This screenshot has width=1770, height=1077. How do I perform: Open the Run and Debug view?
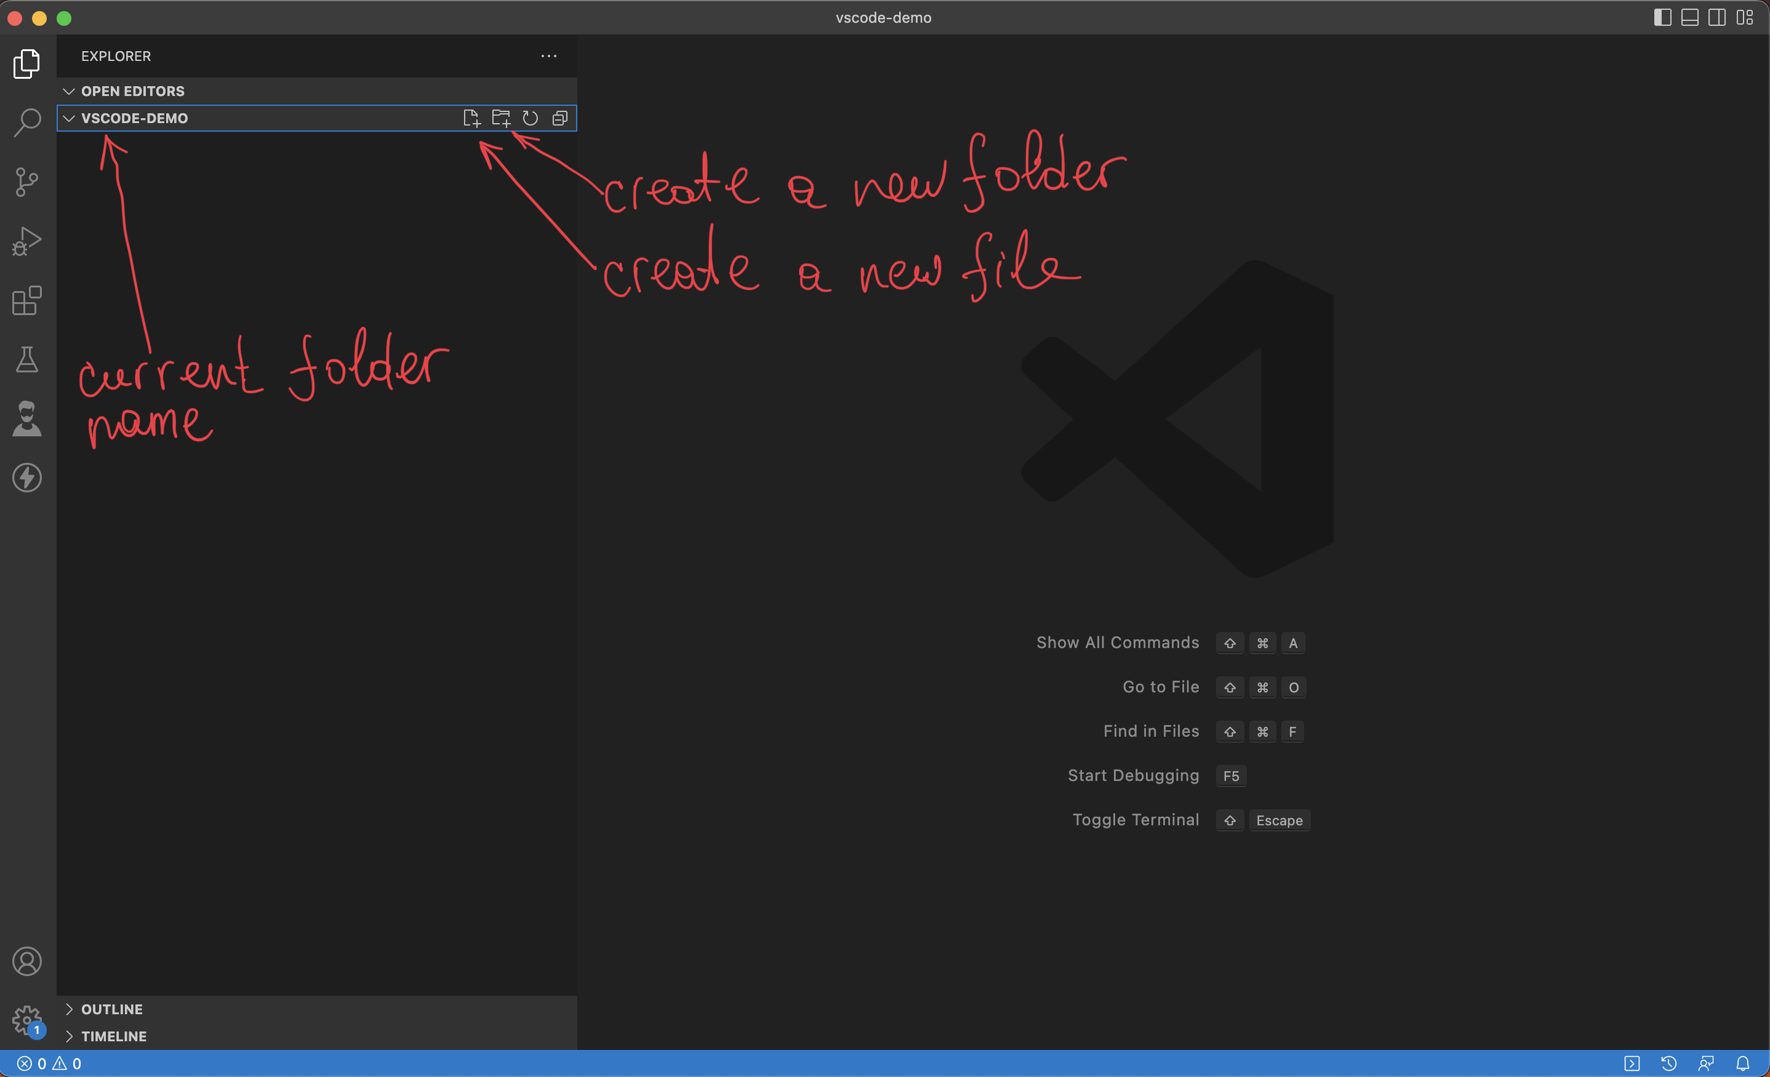(26, 241)
